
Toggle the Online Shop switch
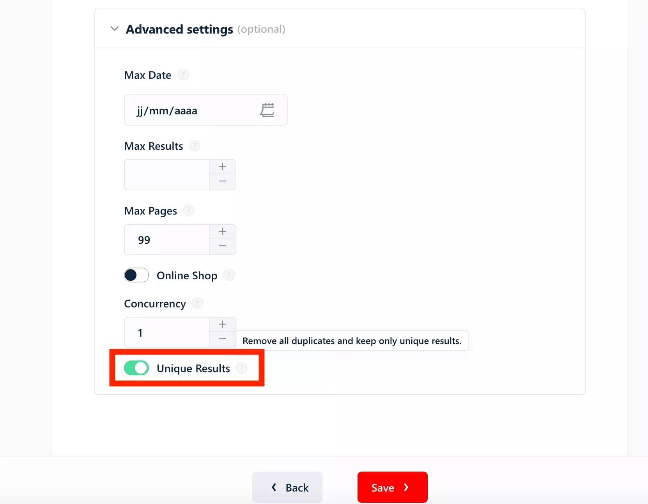pyautogui.click(x=136, y=275)
